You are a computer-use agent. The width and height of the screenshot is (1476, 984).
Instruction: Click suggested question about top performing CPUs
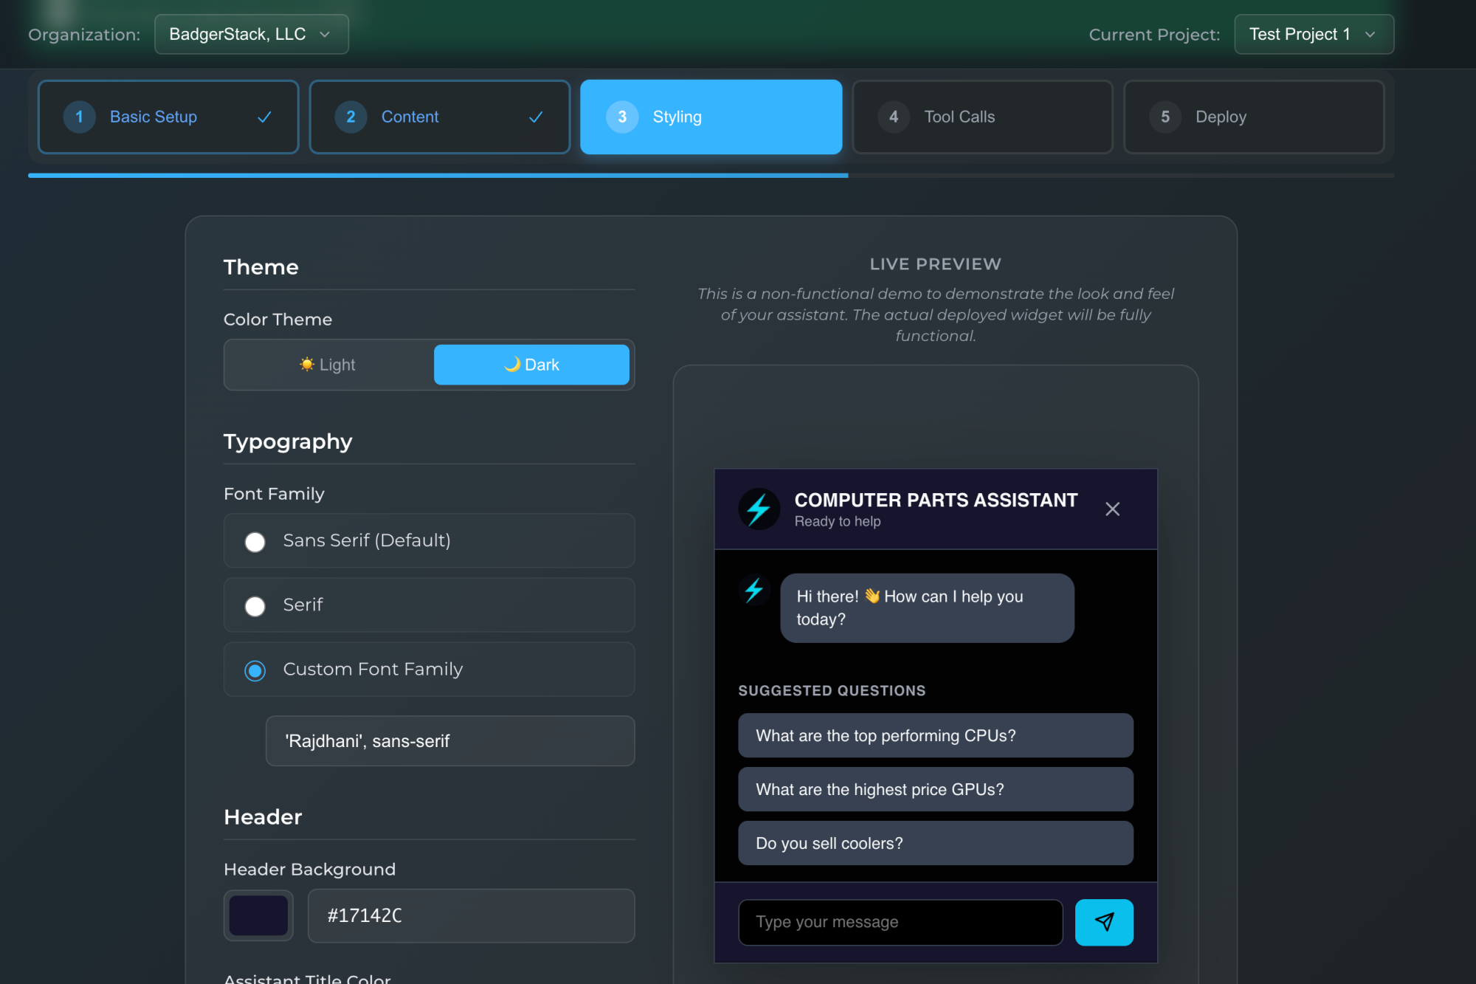935,735
